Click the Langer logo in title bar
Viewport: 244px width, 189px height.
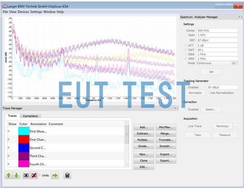point(5,7)
